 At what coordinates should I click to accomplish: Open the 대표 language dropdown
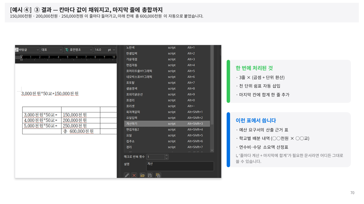(52, 50)
